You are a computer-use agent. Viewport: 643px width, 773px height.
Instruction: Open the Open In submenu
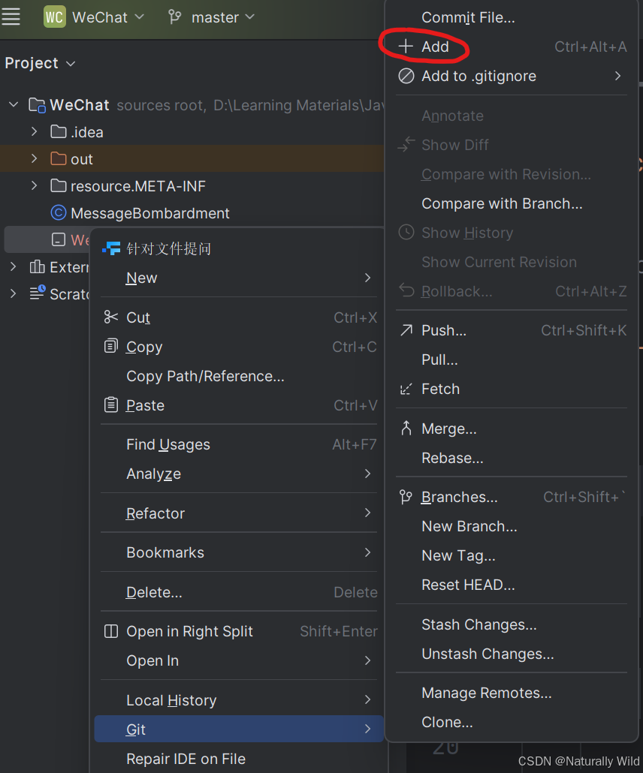pos(239,660)
